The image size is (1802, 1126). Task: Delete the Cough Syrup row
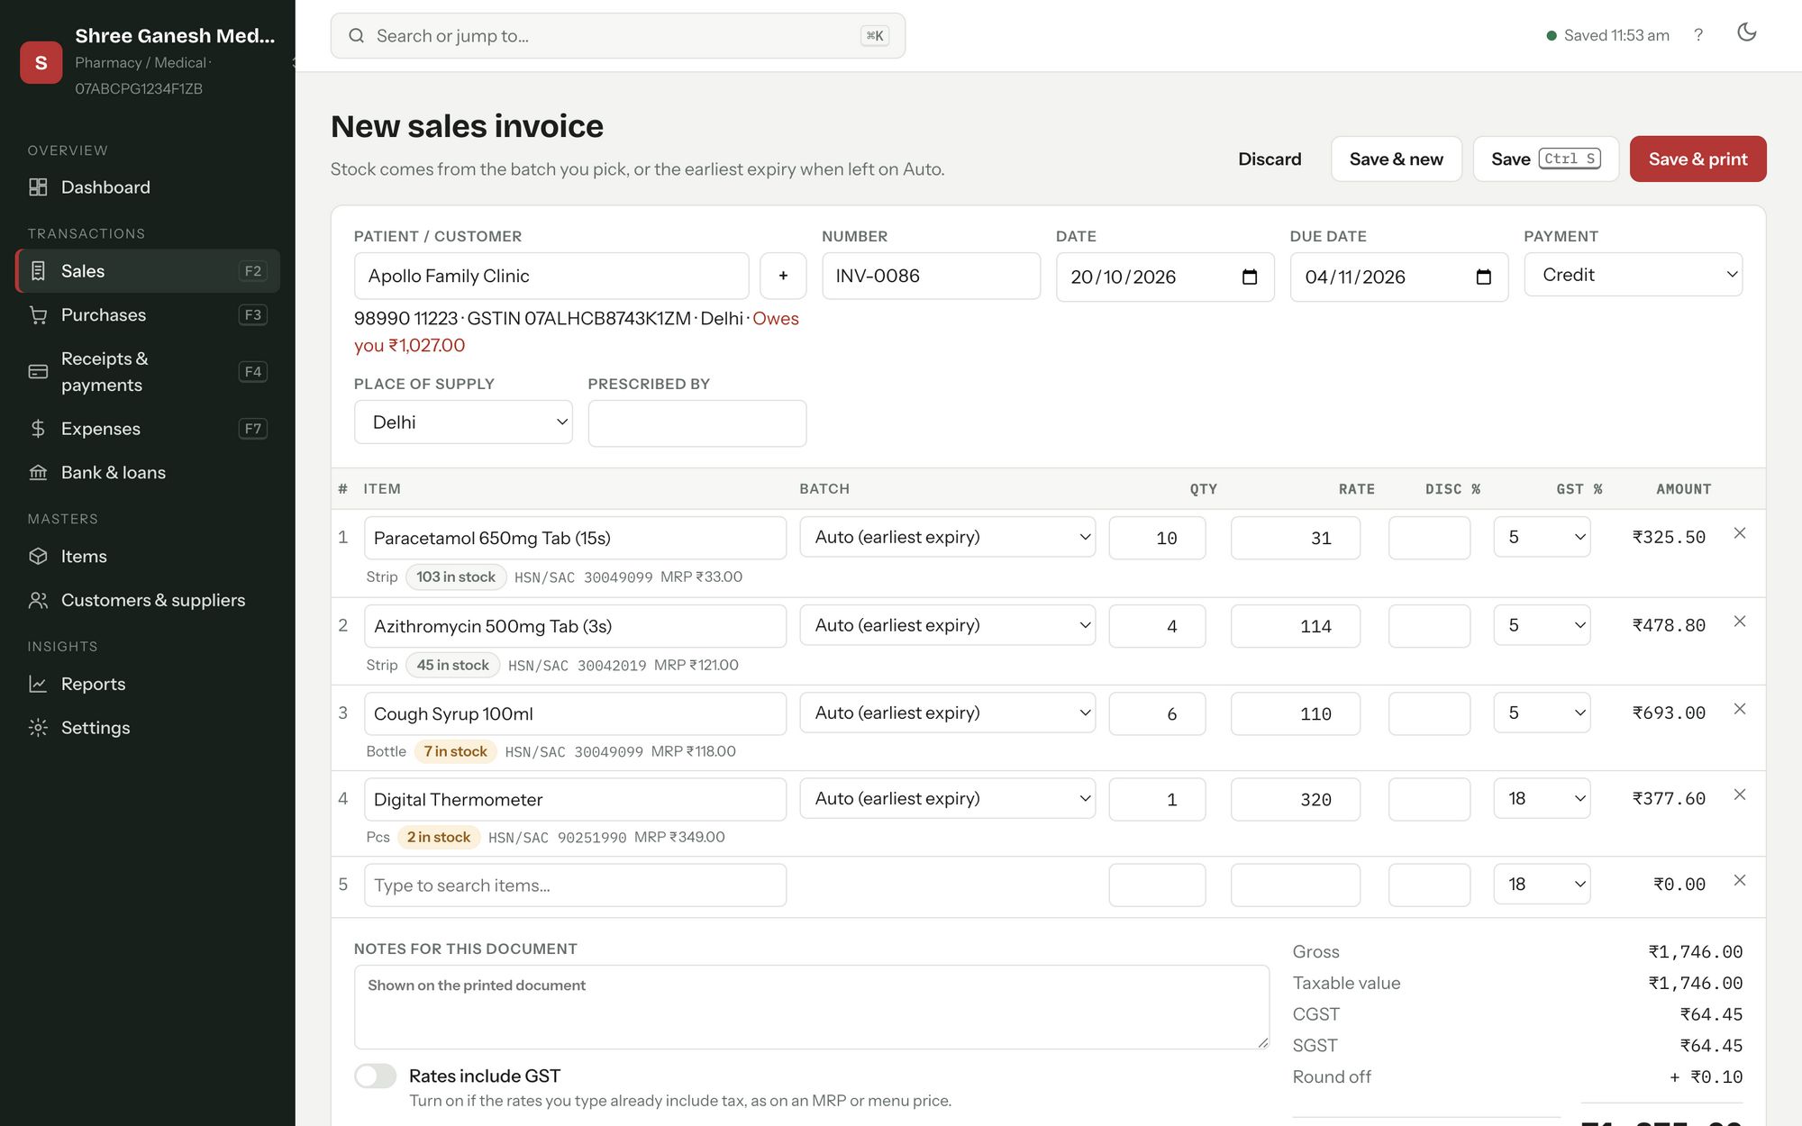[1740, 709]
